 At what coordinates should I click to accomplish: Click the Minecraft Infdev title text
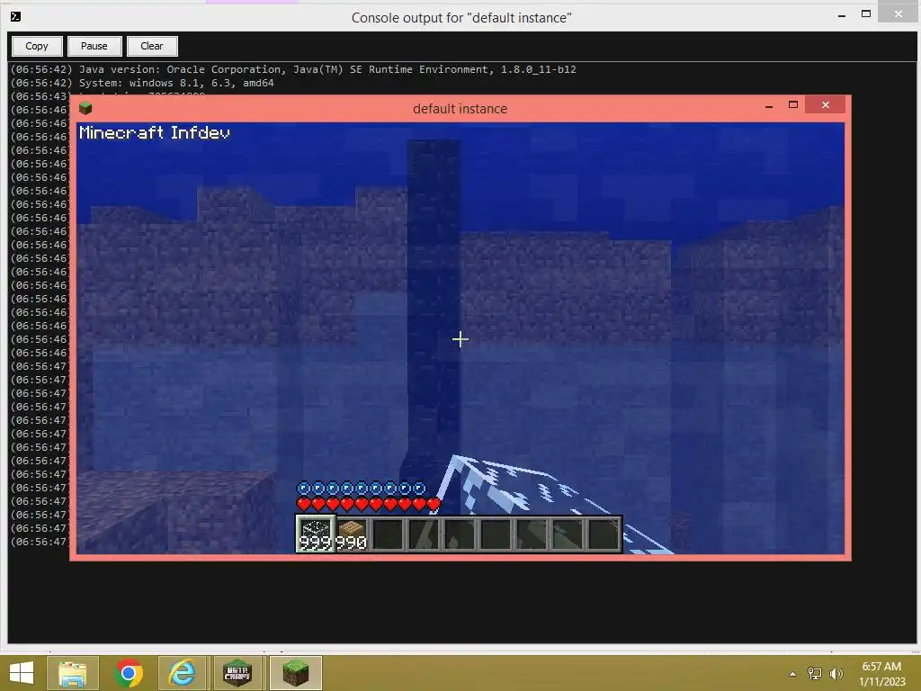(155, 133)
